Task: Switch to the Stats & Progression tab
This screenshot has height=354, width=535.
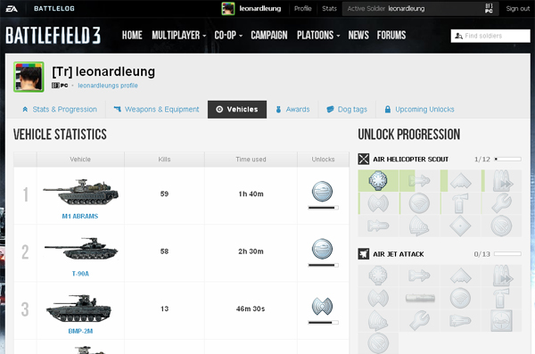Action: [x=60, y=110]
